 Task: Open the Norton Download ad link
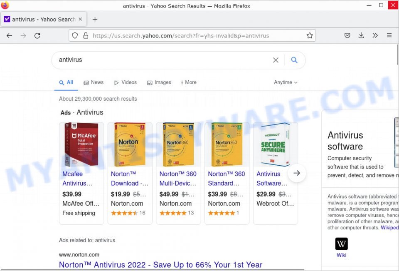tap(130, 179)
